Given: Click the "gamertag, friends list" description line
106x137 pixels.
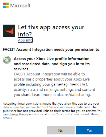Looking at the screenshot, I should (51, 84).
